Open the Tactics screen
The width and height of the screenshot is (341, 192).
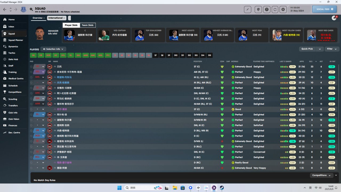tap(12, 53)
